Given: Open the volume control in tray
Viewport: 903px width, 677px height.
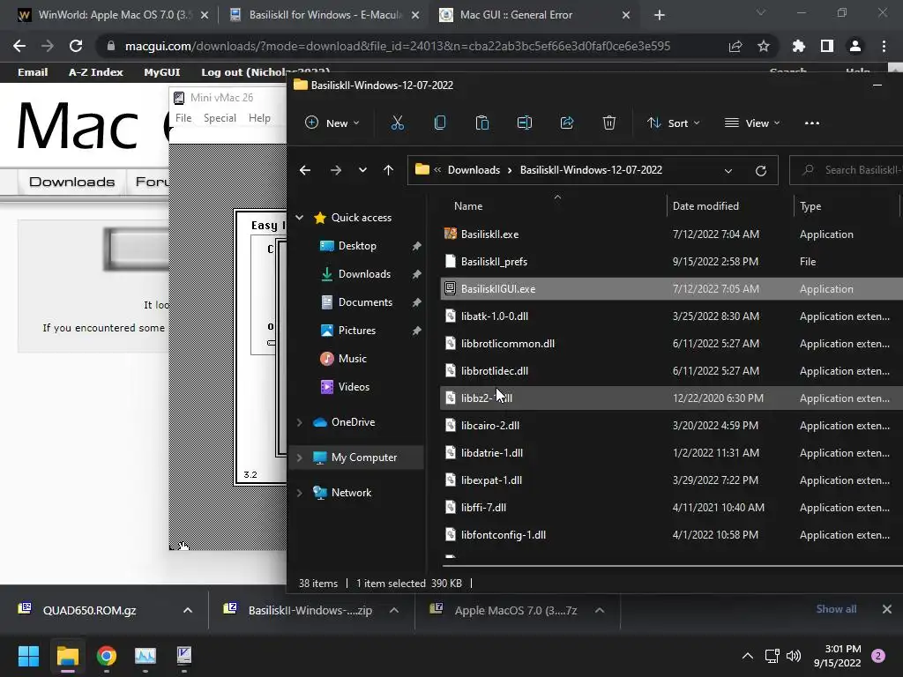Looking at the screenshot, I should pos(794,656).
